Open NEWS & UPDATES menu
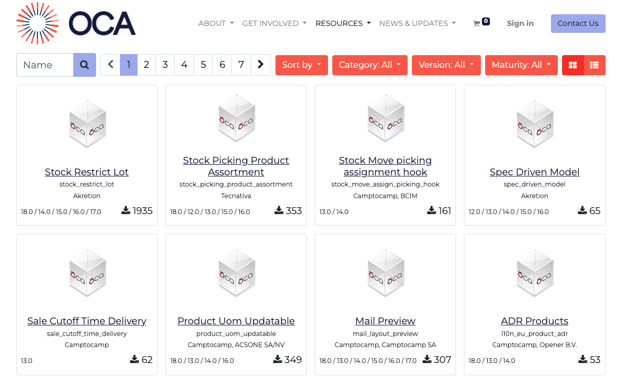Image resolution: width=621 pixels, height=380 pixels. coord(417,23)
